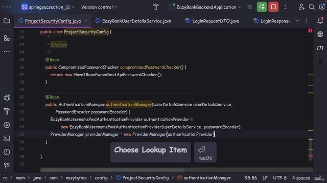This screenshot has height=183, width=327.
Task: Open Code With Me user icon
Action: tap(301, 7)
